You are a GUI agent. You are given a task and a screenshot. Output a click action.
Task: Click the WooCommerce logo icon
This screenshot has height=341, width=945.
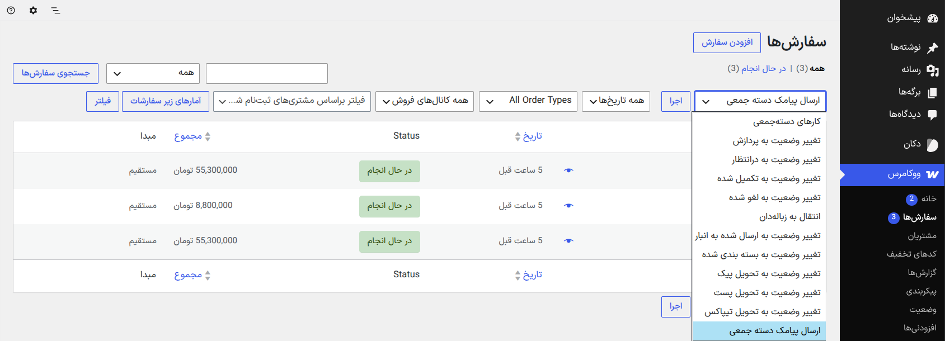pos(932,174)
